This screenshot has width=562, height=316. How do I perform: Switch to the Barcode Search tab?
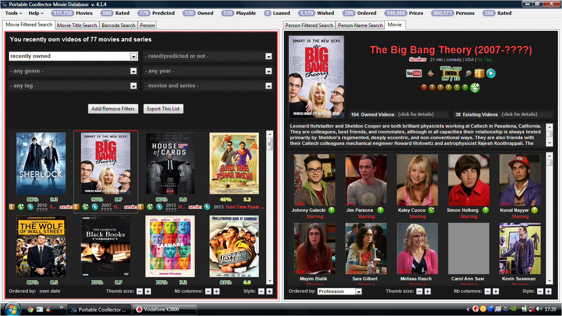click(x=118, y=25)
